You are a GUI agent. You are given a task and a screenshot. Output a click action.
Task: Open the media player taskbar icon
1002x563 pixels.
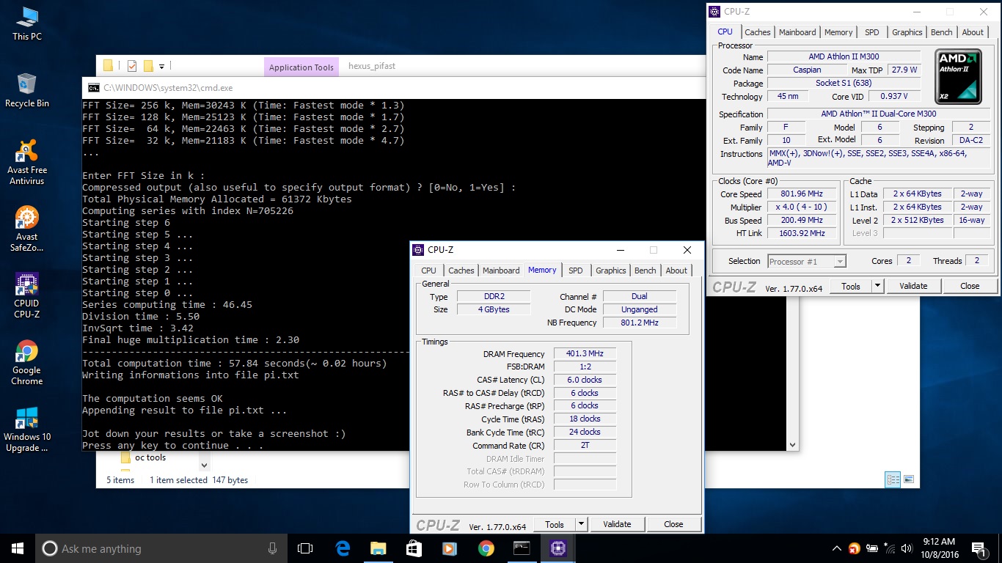pos(450,548)
